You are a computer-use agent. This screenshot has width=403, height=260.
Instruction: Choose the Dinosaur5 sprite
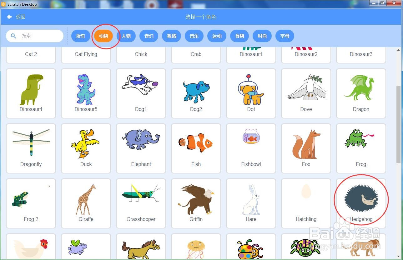coord(86,93)
